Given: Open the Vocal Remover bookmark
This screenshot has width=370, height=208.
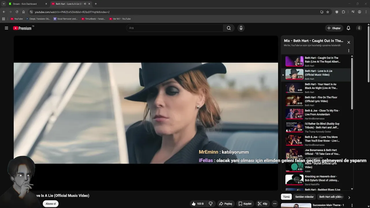Looking at the screenshot, I should pos(66,19).
